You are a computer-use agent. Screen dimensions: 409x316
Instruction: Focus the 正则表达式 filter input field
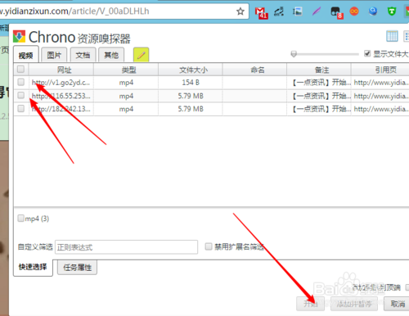coord(126,247)
